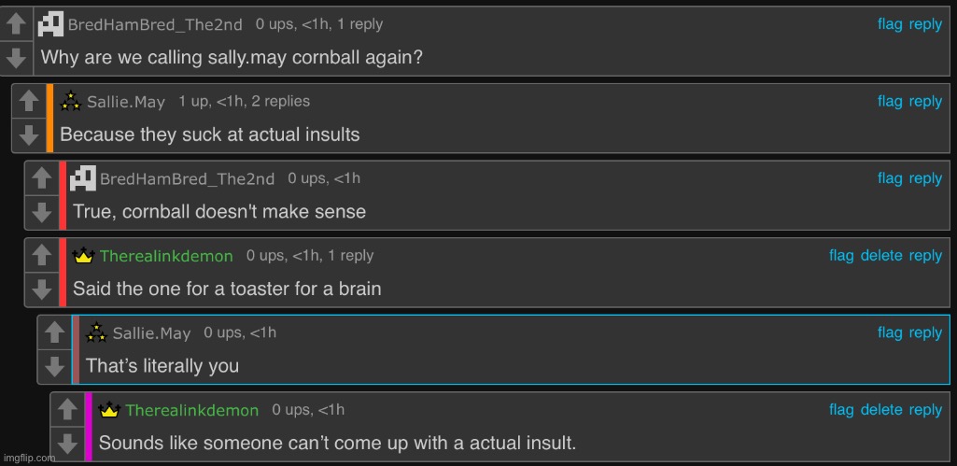The image size is (957, 466).
Task: Upvote "Said the one for a toaster" comment
Action: tap(41, 255)
